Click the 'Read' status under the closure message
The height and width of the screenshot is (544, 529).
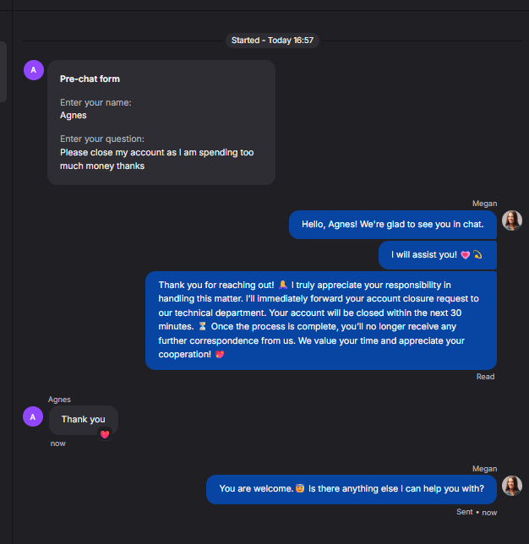coord(485,377)
